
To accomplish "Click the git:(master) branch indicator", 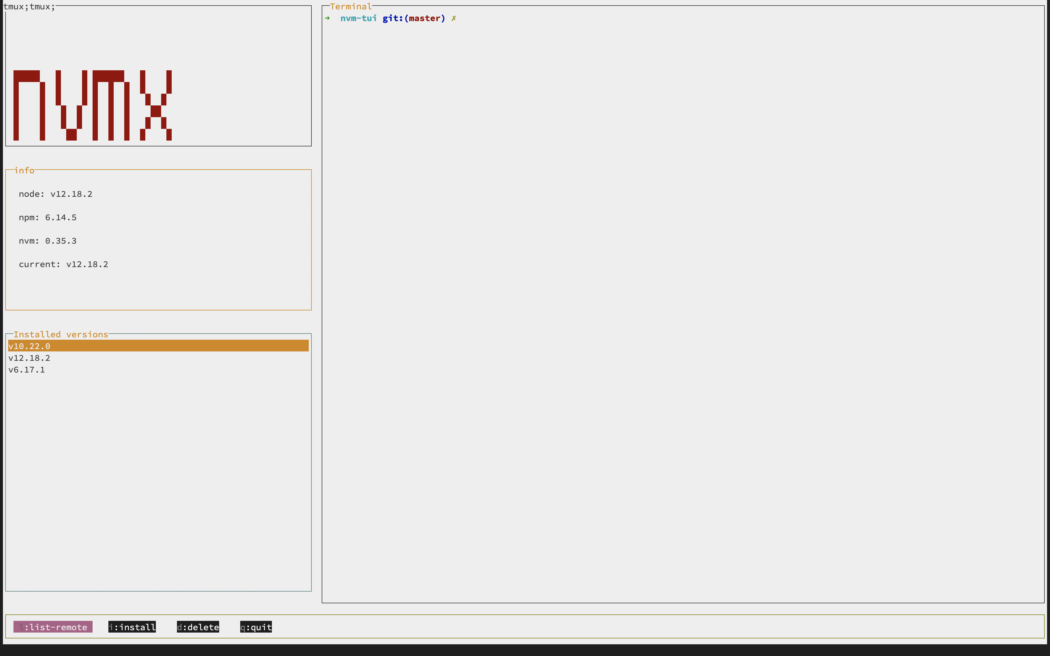I will pos(413,18).
